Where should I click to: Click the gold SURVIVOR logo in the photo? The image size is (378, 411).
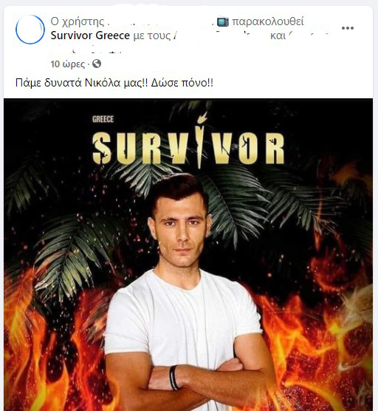[x=188, y=148]
